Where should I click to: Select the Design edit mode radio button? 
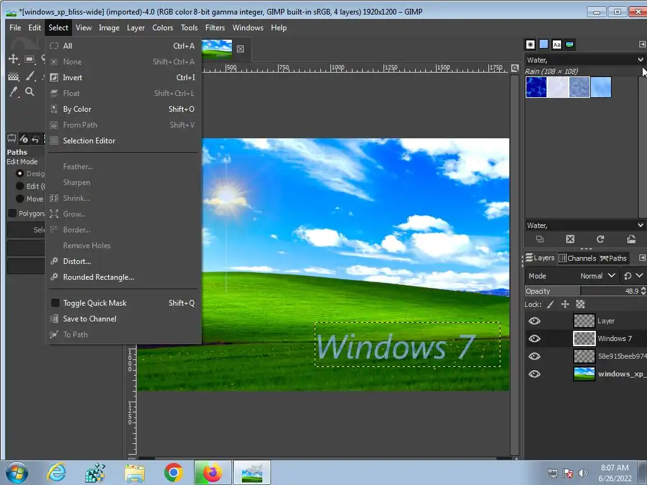pos(20,173)
